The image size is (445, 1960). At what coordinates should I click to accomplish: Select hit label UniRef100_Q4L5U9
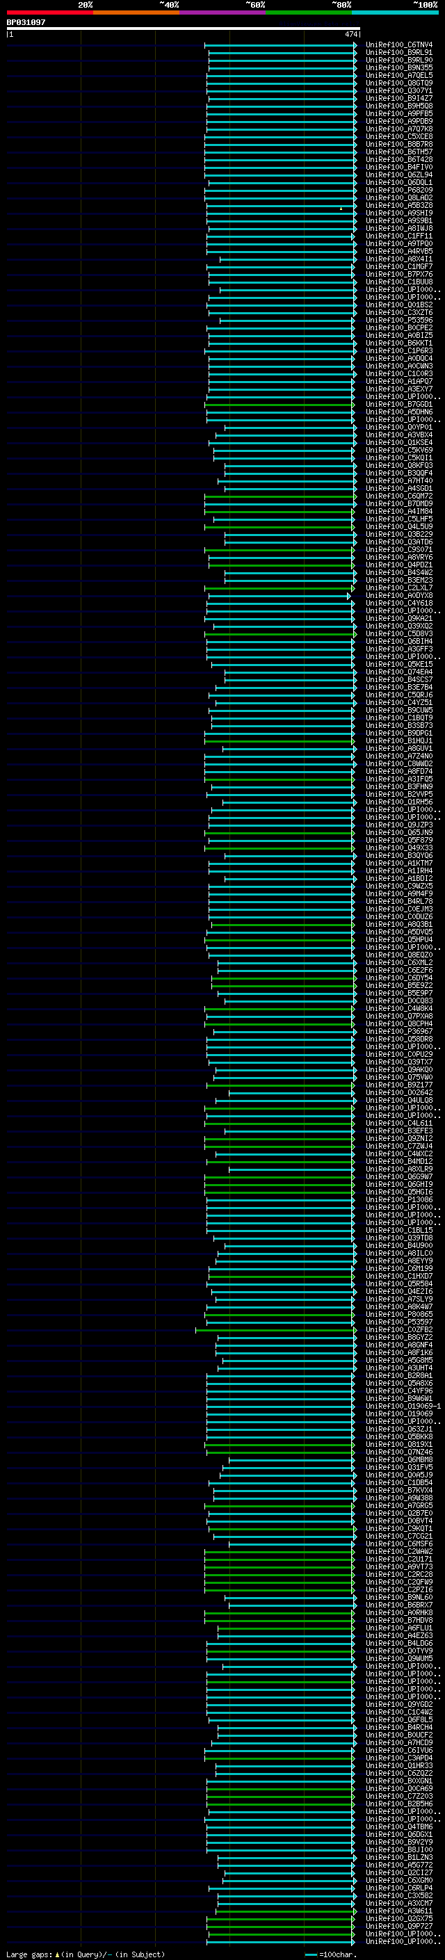tap(399, 526)
